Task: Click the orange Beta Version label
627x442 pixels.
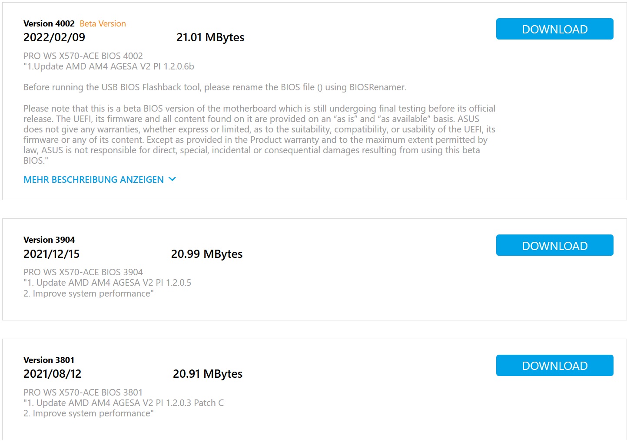Action: [103, 23]
